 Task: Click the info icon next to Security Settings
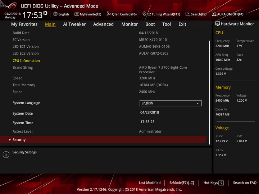tap(6, 154)
